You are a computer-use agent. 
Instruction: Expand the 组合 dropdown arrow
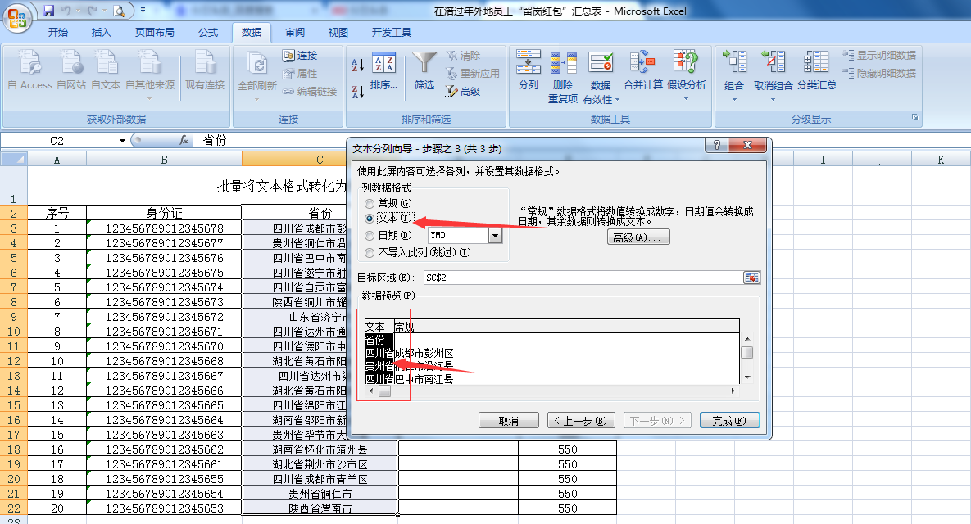pos(734,99)
